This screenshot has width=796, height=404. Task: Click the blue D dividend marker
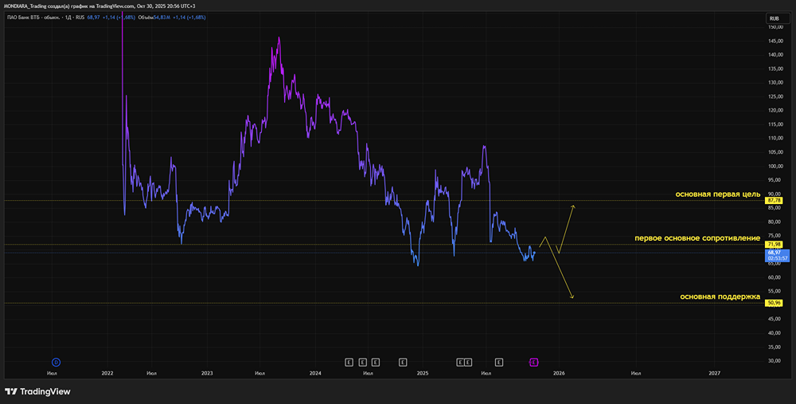(x=57, y=363)
